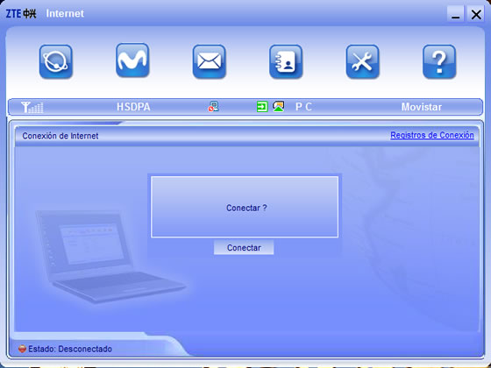Open the Registros de Conexión link
This screenshot has width=491, height=368.
point(431,135)
